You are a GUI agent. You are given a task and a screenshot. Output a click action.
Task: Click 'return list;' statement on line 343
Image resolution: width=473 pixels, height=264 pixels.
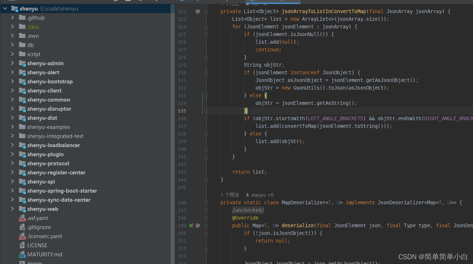(x=250, y=172)
